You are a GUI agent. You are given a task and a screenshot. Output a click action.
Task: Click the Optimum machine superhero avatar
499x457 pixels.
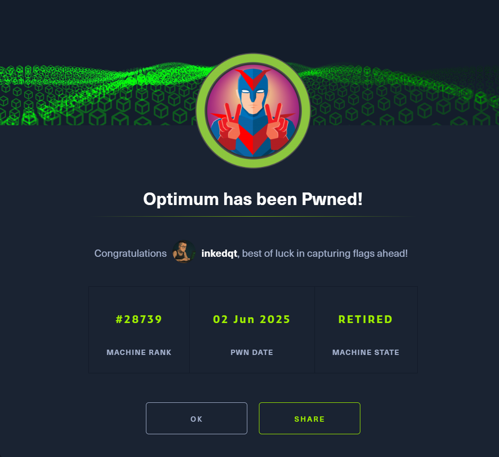[x=253, y=110]
